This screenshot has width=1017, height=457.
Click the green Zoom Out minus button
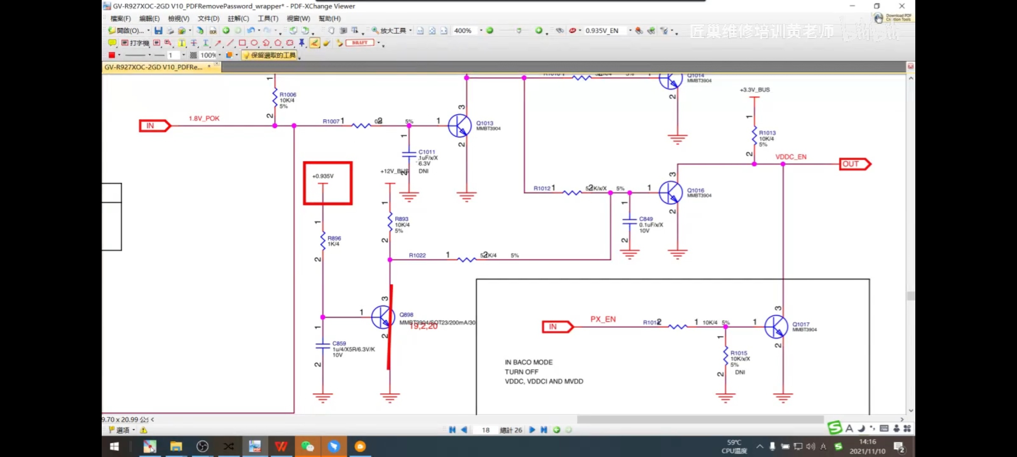tap(490, 30)
